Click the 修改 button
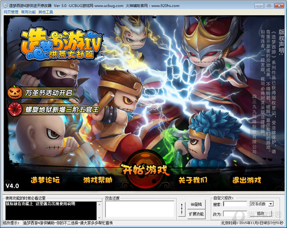287x228 pixels. (261, 214)
